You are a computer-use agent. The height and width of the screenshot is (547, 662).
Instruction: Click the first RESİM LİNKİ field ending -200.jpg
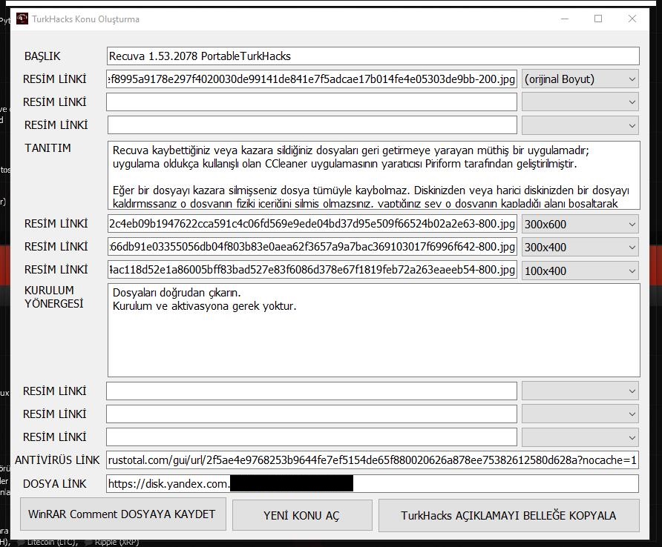point(312,79)
